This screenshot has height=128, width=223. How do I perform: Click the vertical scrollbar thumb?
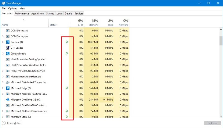click(221, 41)
